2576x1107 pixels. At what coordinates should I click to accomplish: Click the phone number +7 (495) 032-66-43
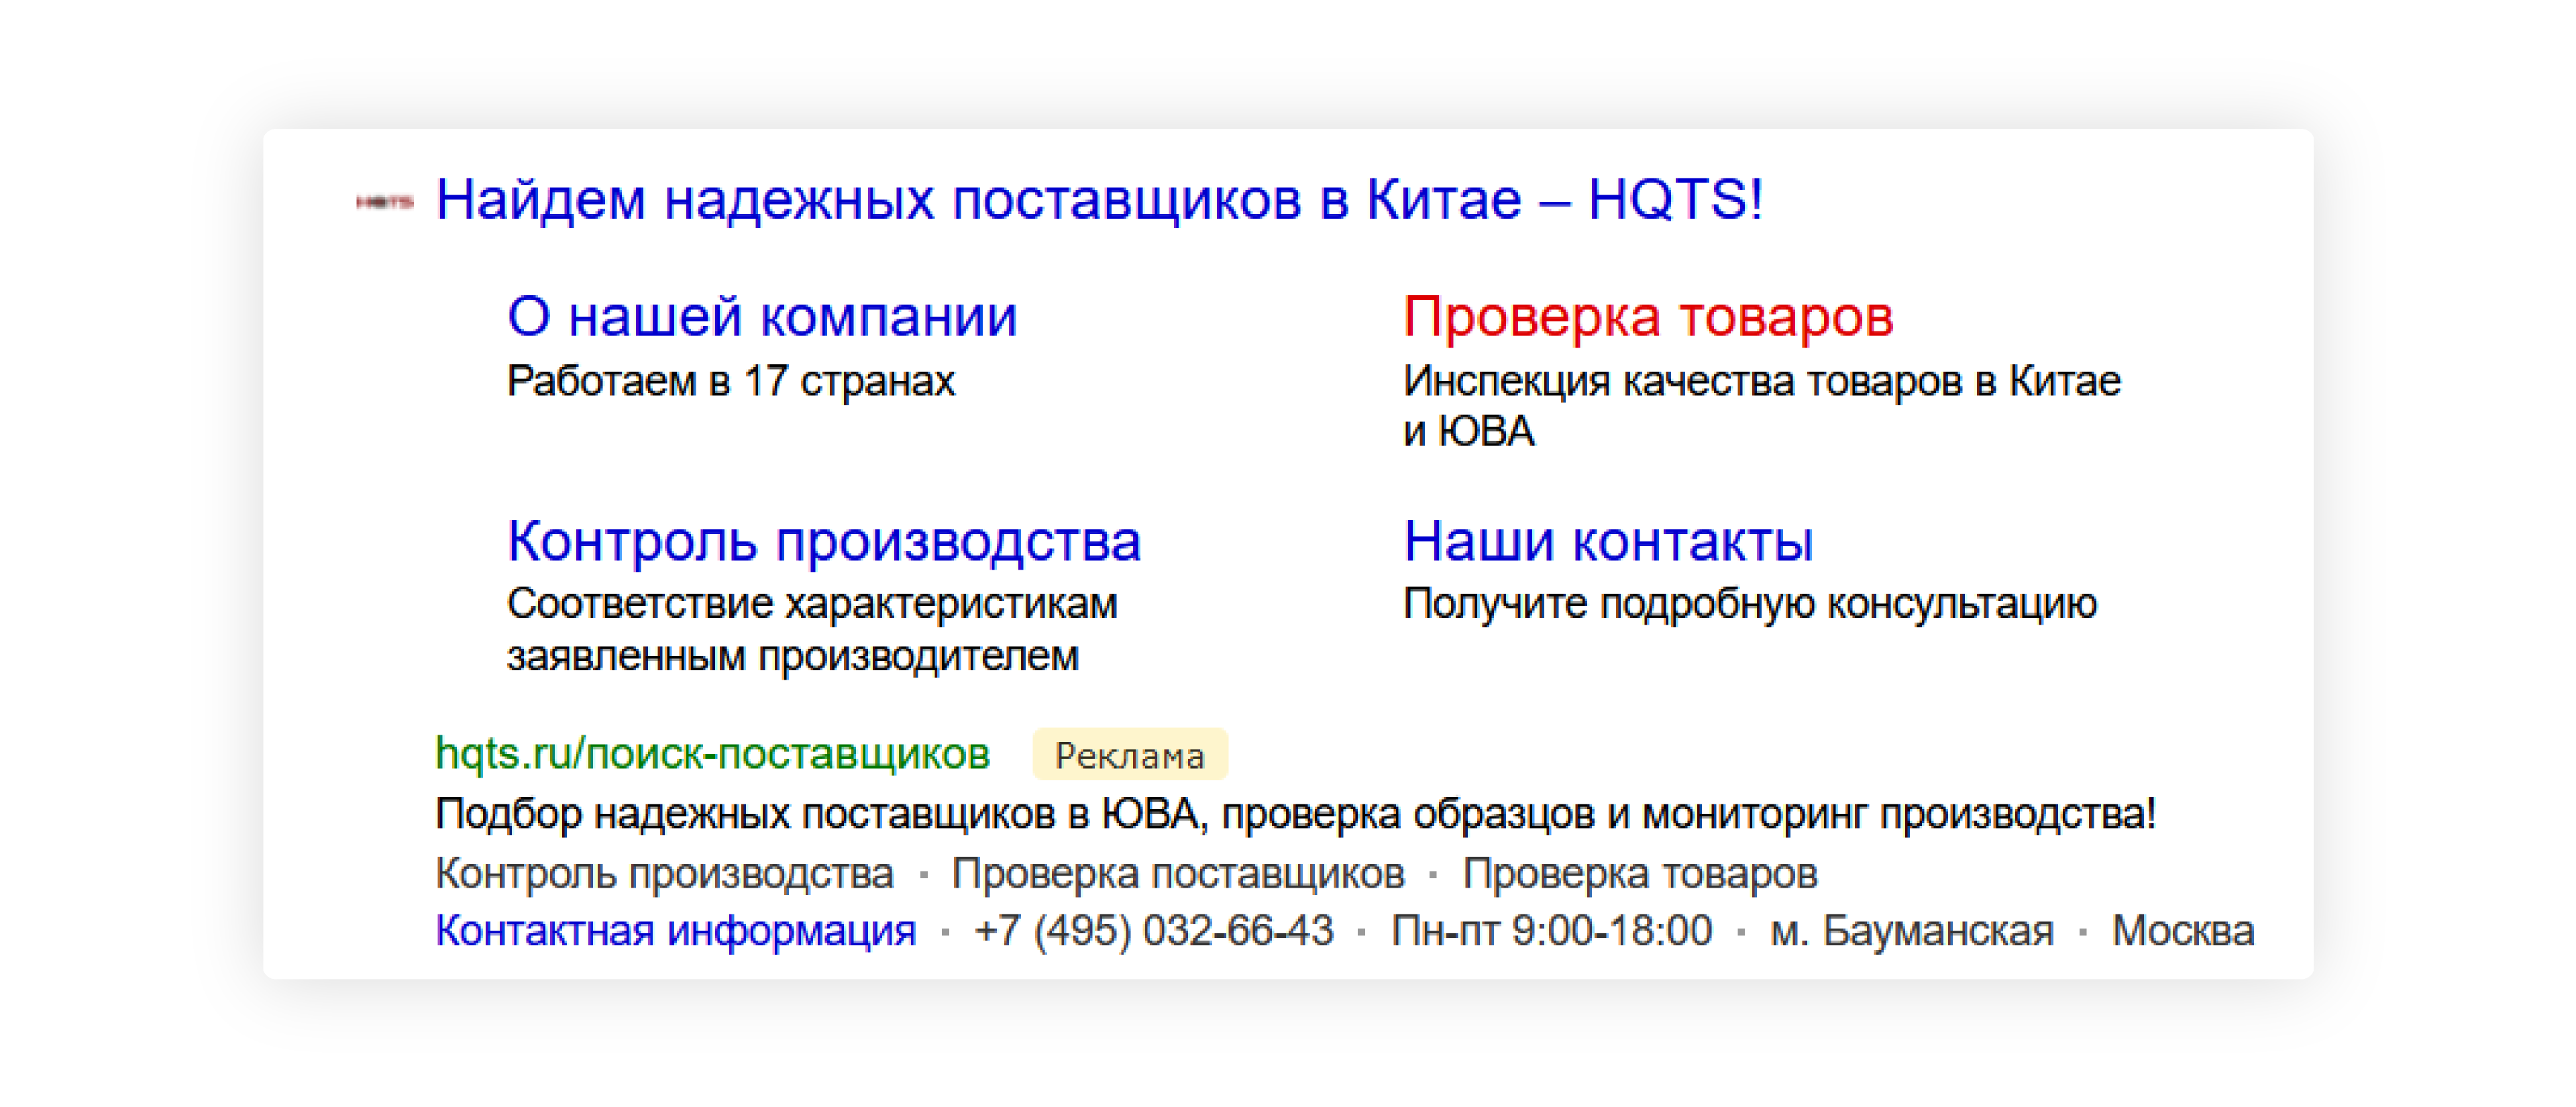tap(1153, 930)
